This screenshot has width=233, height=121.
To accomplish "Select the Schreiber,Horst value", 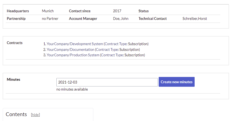I will (x=195, y=18).
